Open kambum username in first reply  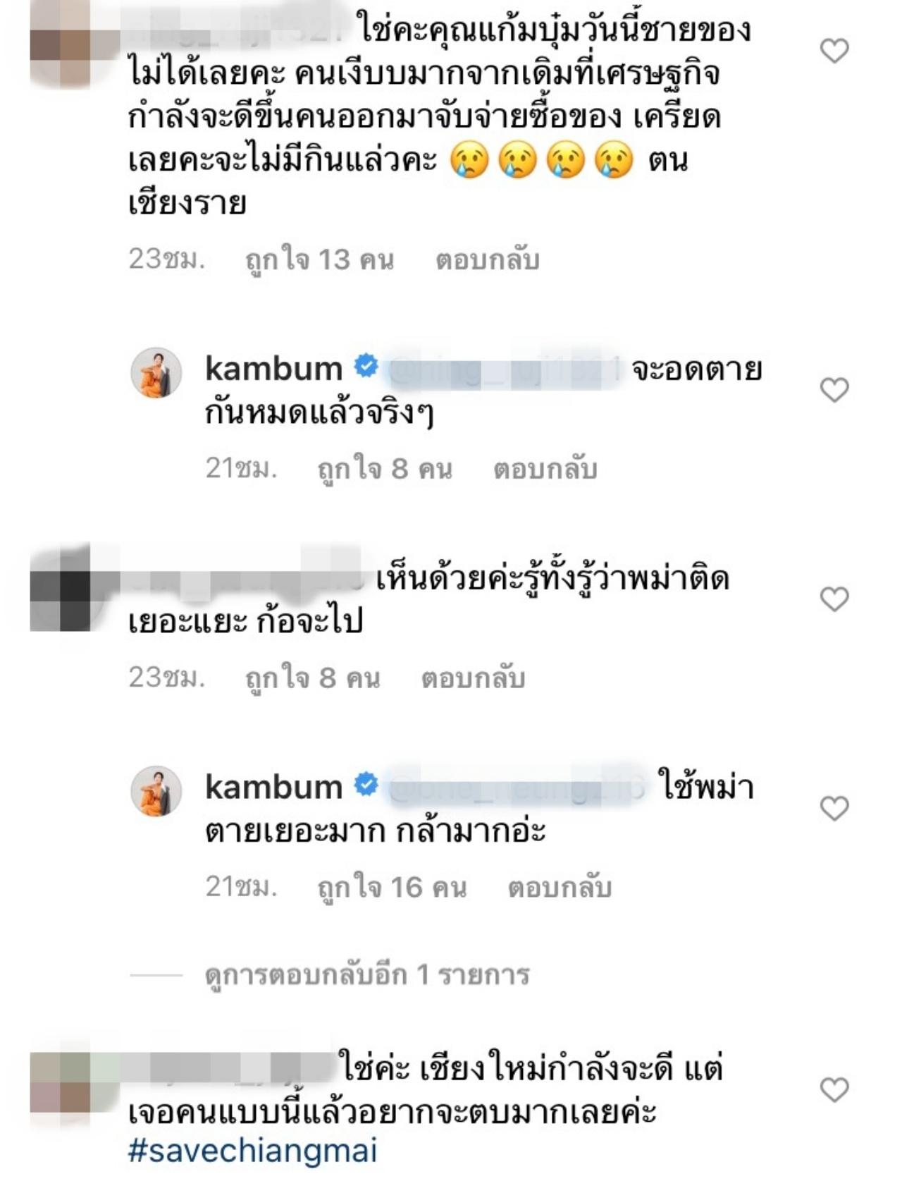click(274, 368)
